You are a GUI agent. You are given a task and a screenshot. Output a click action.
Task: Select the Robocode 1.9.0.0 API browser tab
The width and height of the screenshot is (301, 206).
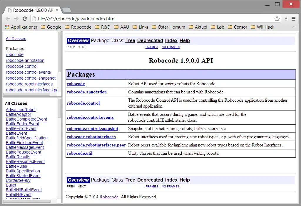tap(32, 10)
